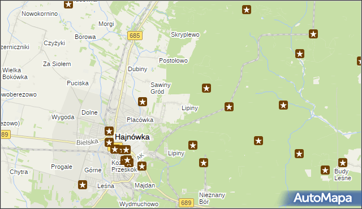This screenshot has width=362, height=209.
Task: Click the Postołowo place label
Action: point(174,60)
